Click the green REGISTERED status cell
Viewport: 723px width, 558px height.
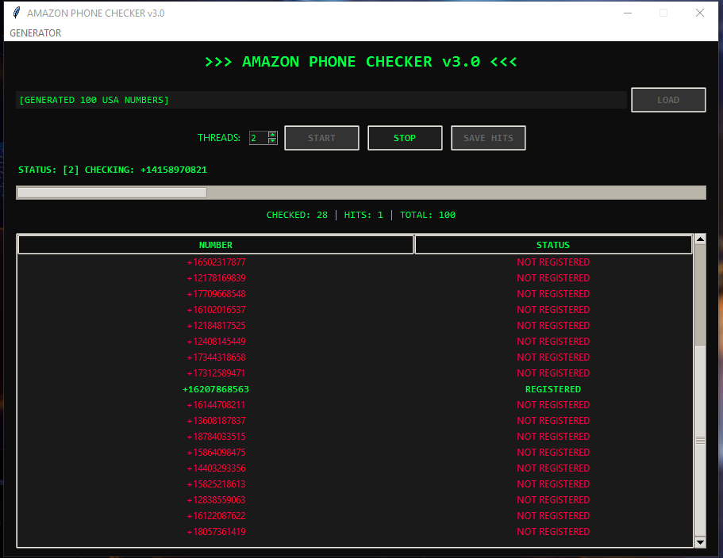553,389
